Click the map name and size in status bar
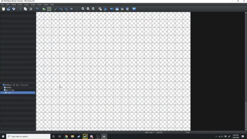The image size is (247, 139). (154, 132)
